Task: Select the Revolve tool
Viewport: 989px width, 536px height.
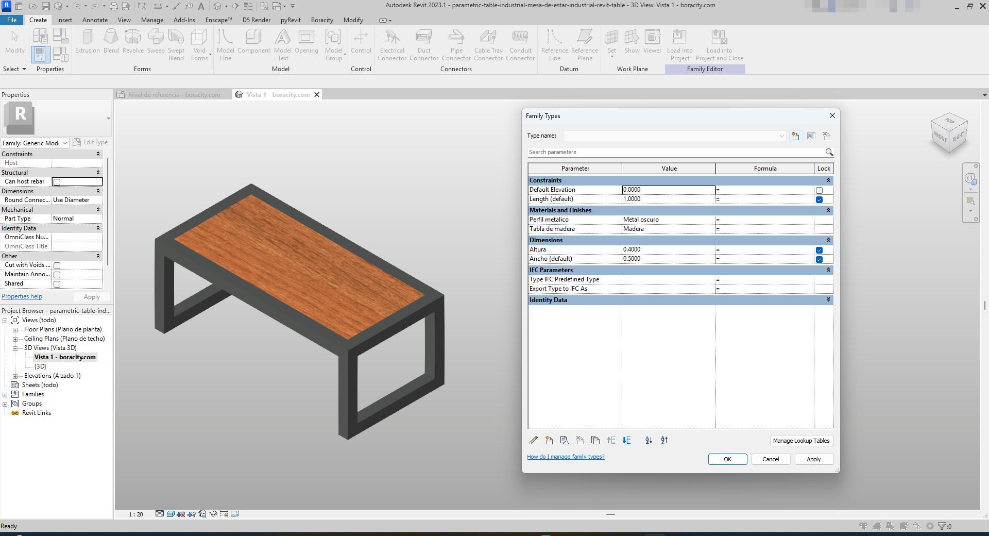Action: [133, 41]
